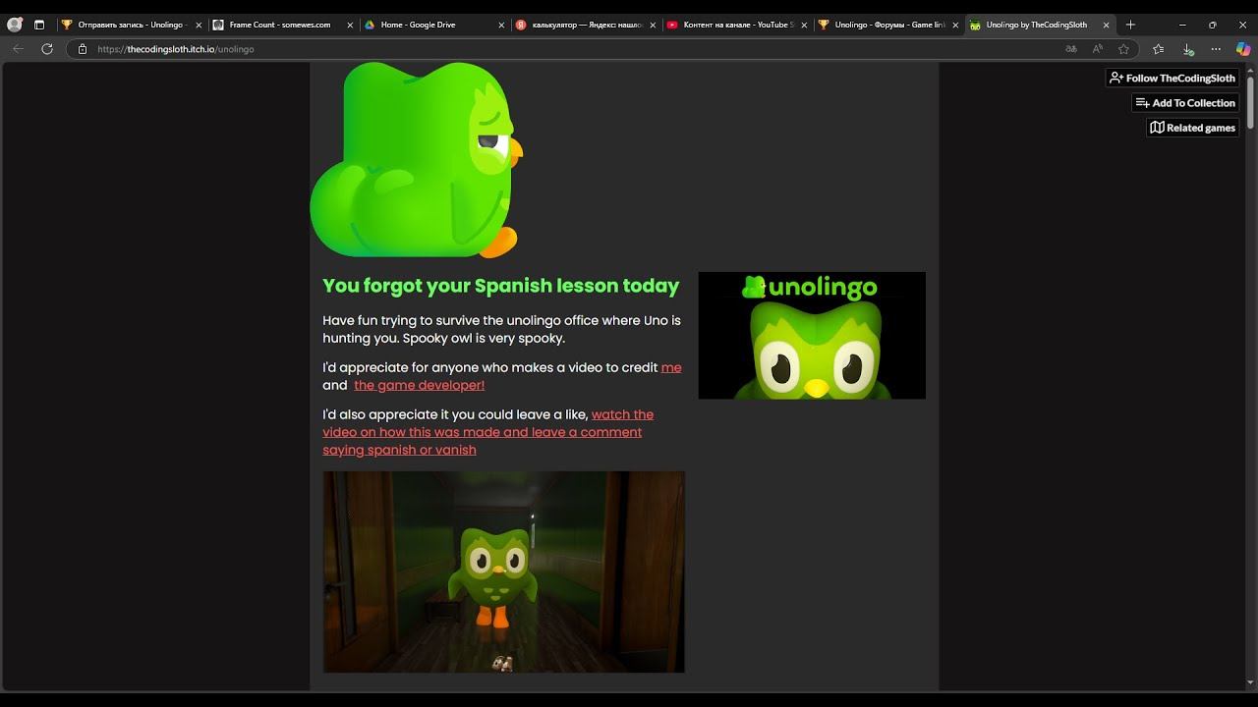
Task: Click the large green owl banner image
Action: (x=416, y=160)
